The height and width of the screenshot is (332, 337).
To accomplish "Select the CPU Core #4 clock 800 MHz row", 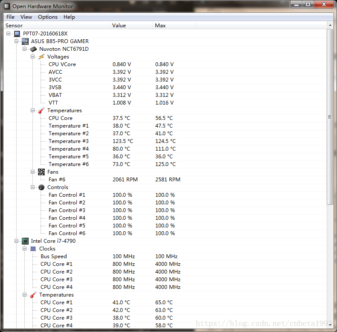I will (165, 287).
